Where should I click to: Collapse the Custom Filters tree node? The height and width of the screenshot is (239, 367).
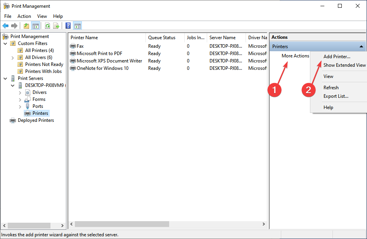click(5, 43)
